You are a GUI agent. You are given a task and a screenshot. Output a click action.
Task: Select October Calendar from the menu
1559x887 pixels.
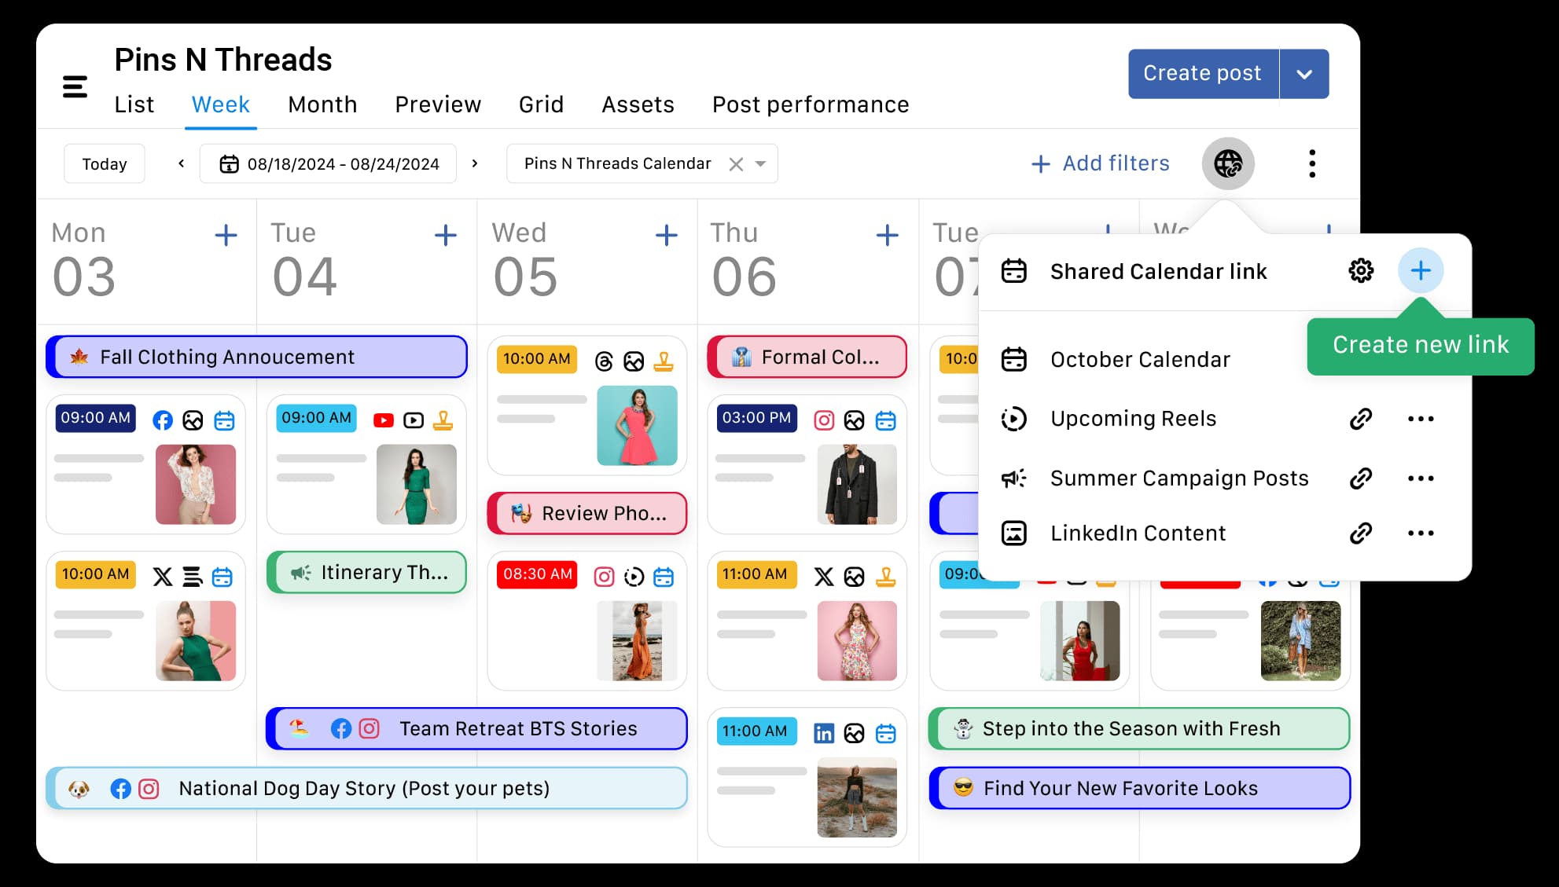[1139, 359]
